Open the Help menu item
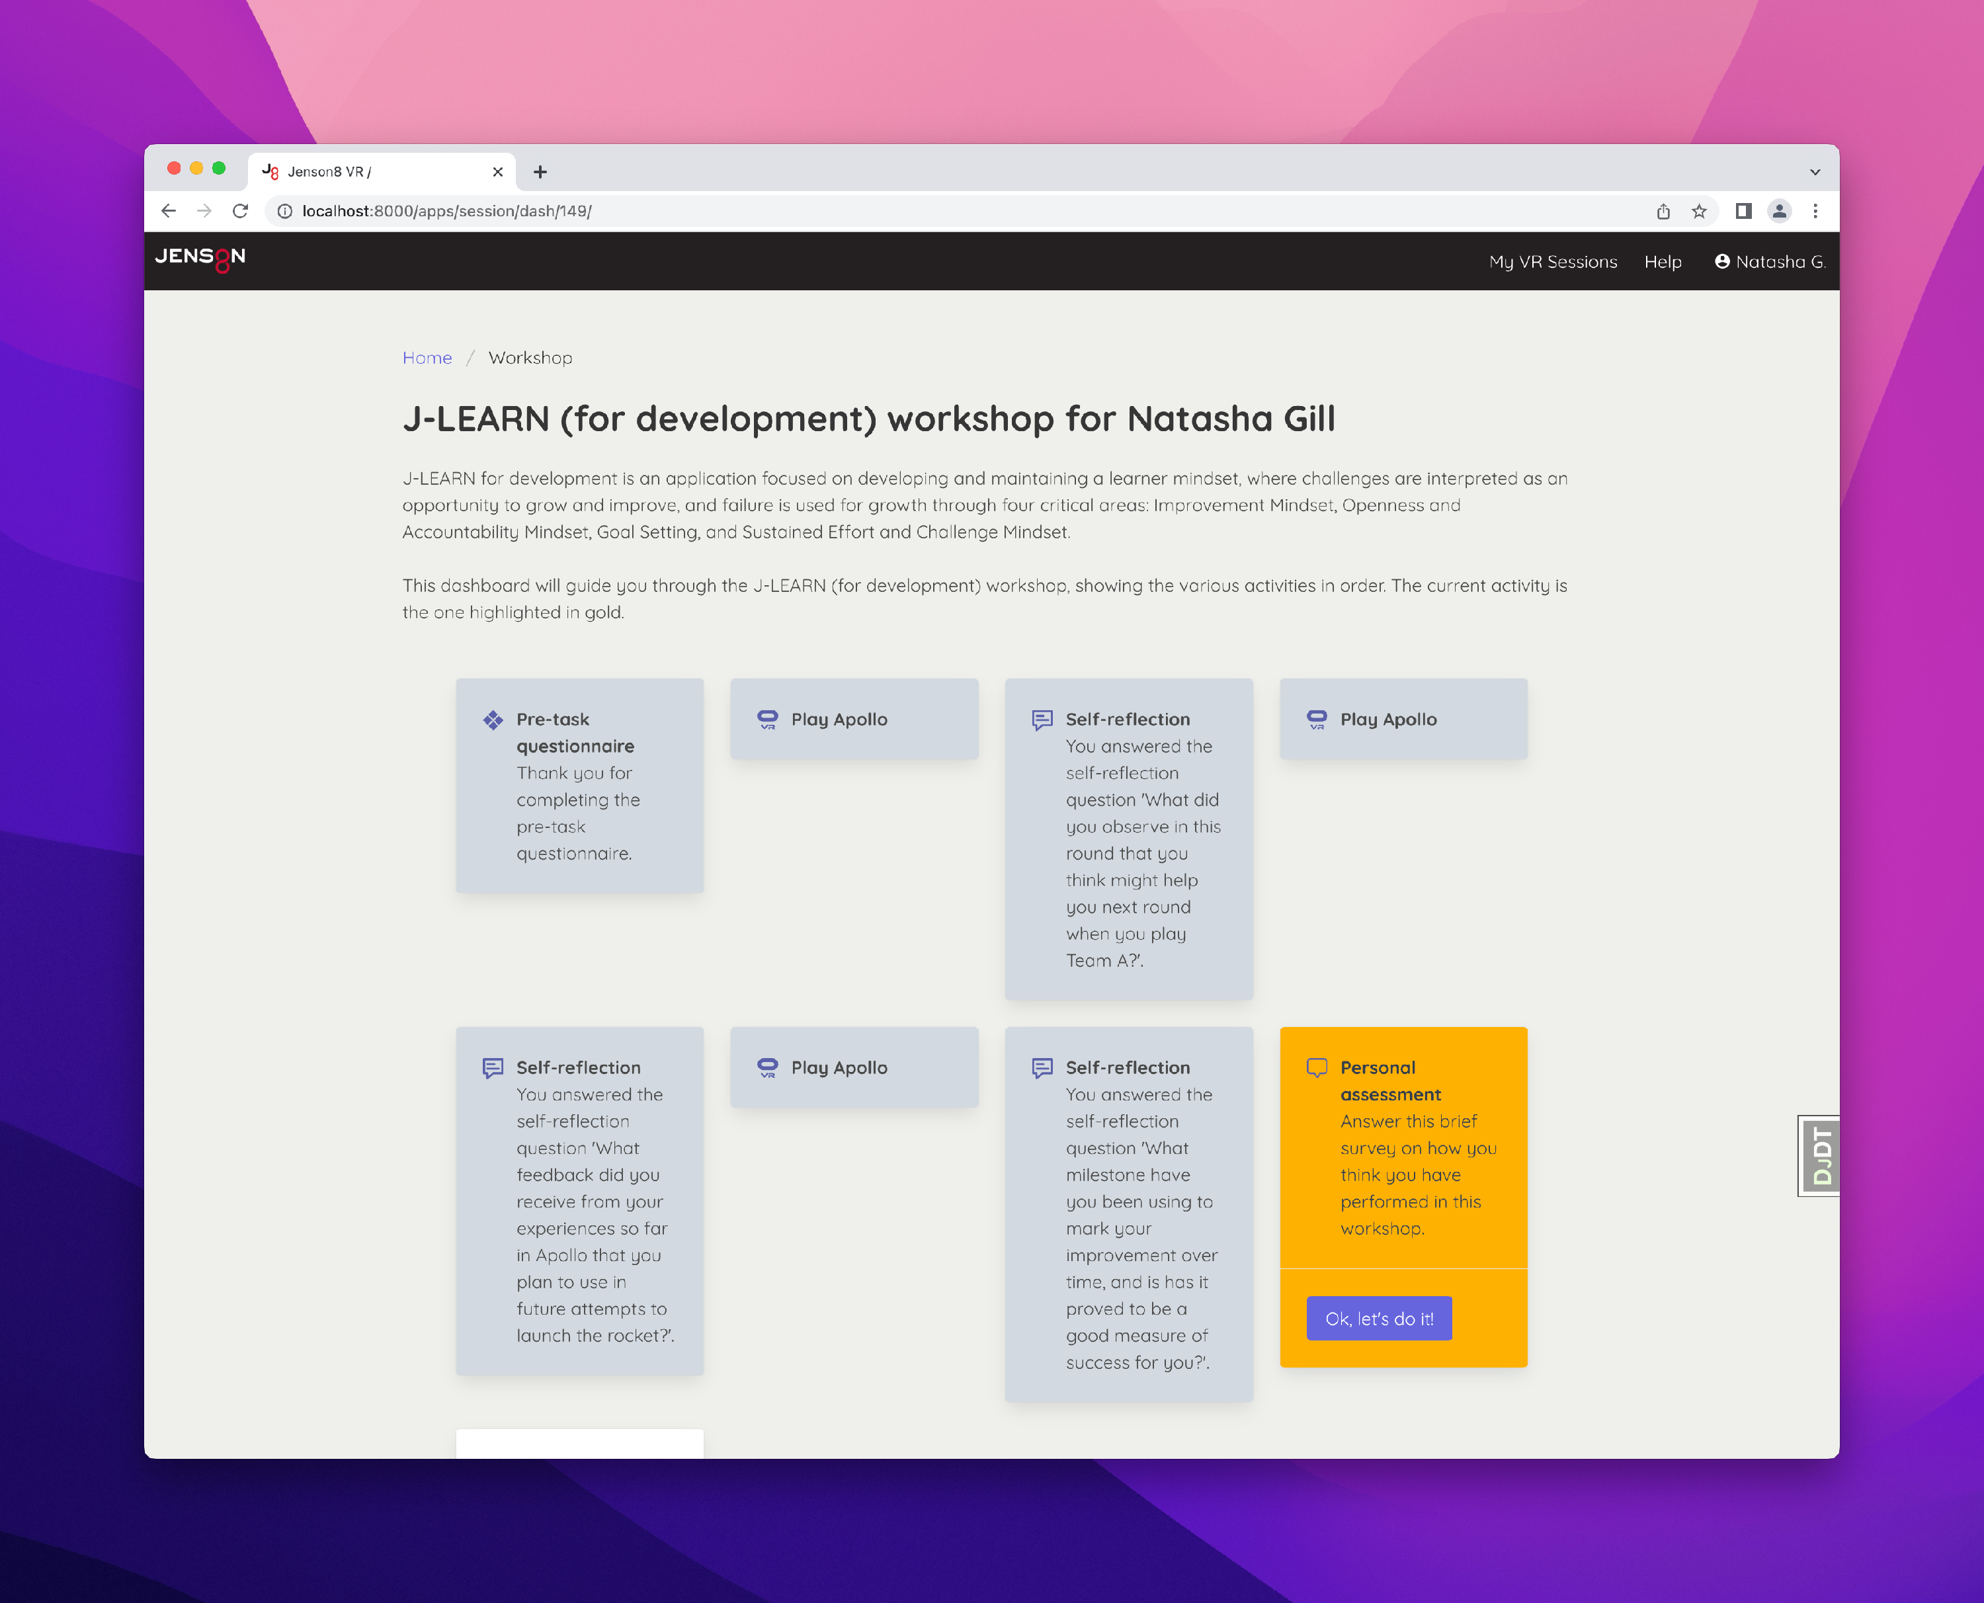1984x1603 pixels. click(1663, 263)
